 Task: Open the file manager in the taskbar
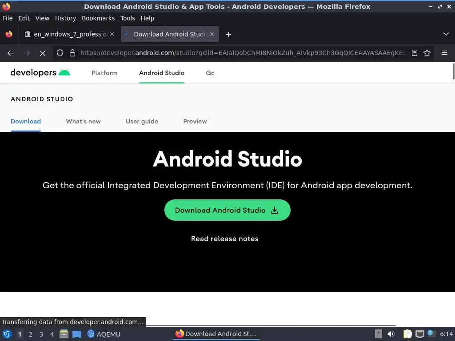pos(64,334)
